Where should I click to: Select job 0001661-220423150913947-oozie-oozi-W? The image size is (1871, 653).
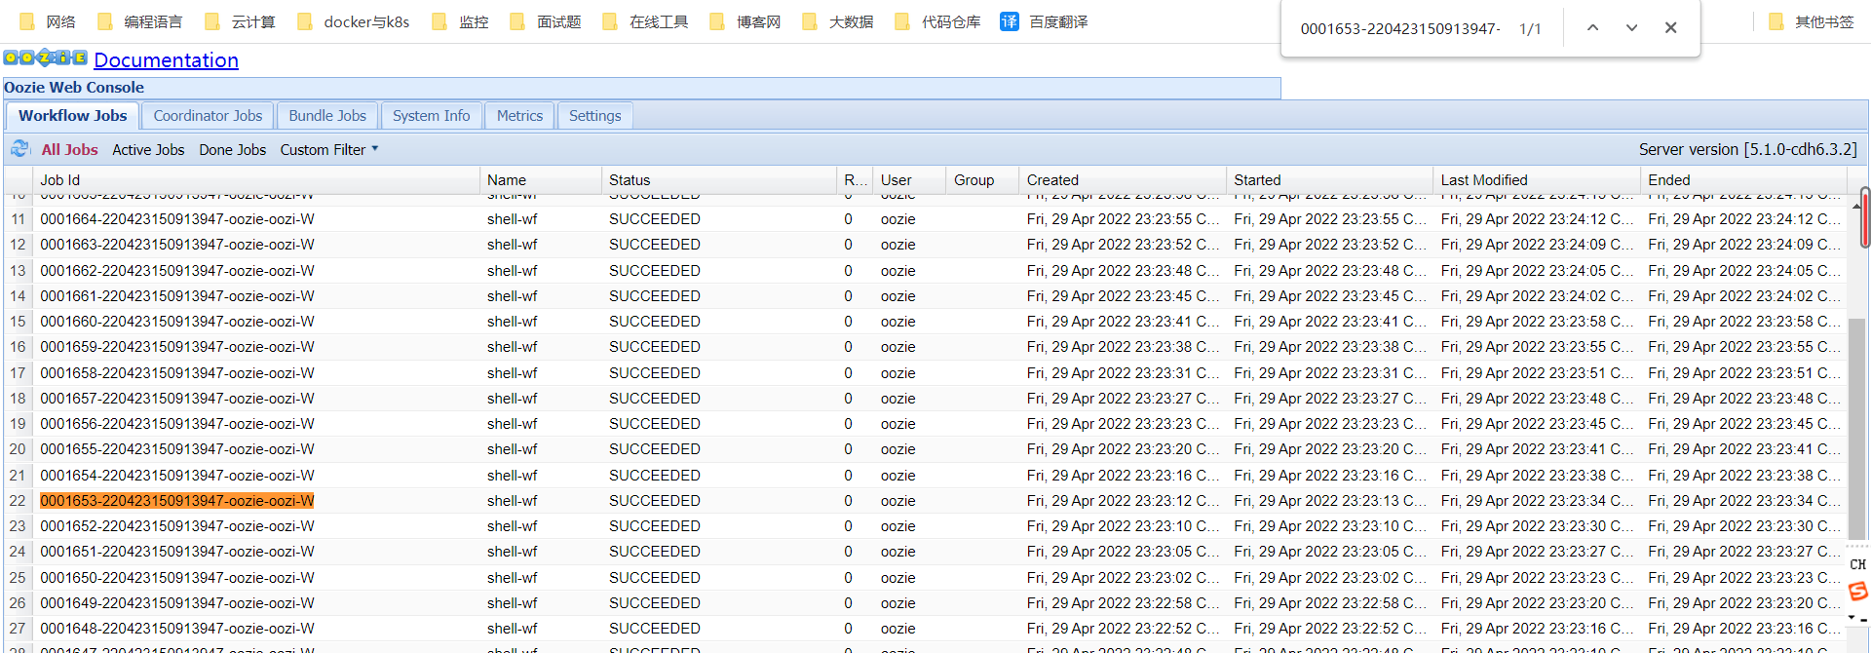pos(177,295)
